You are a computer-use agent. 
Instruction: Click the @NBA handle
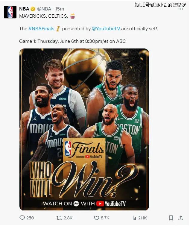[x=44, y=9]
